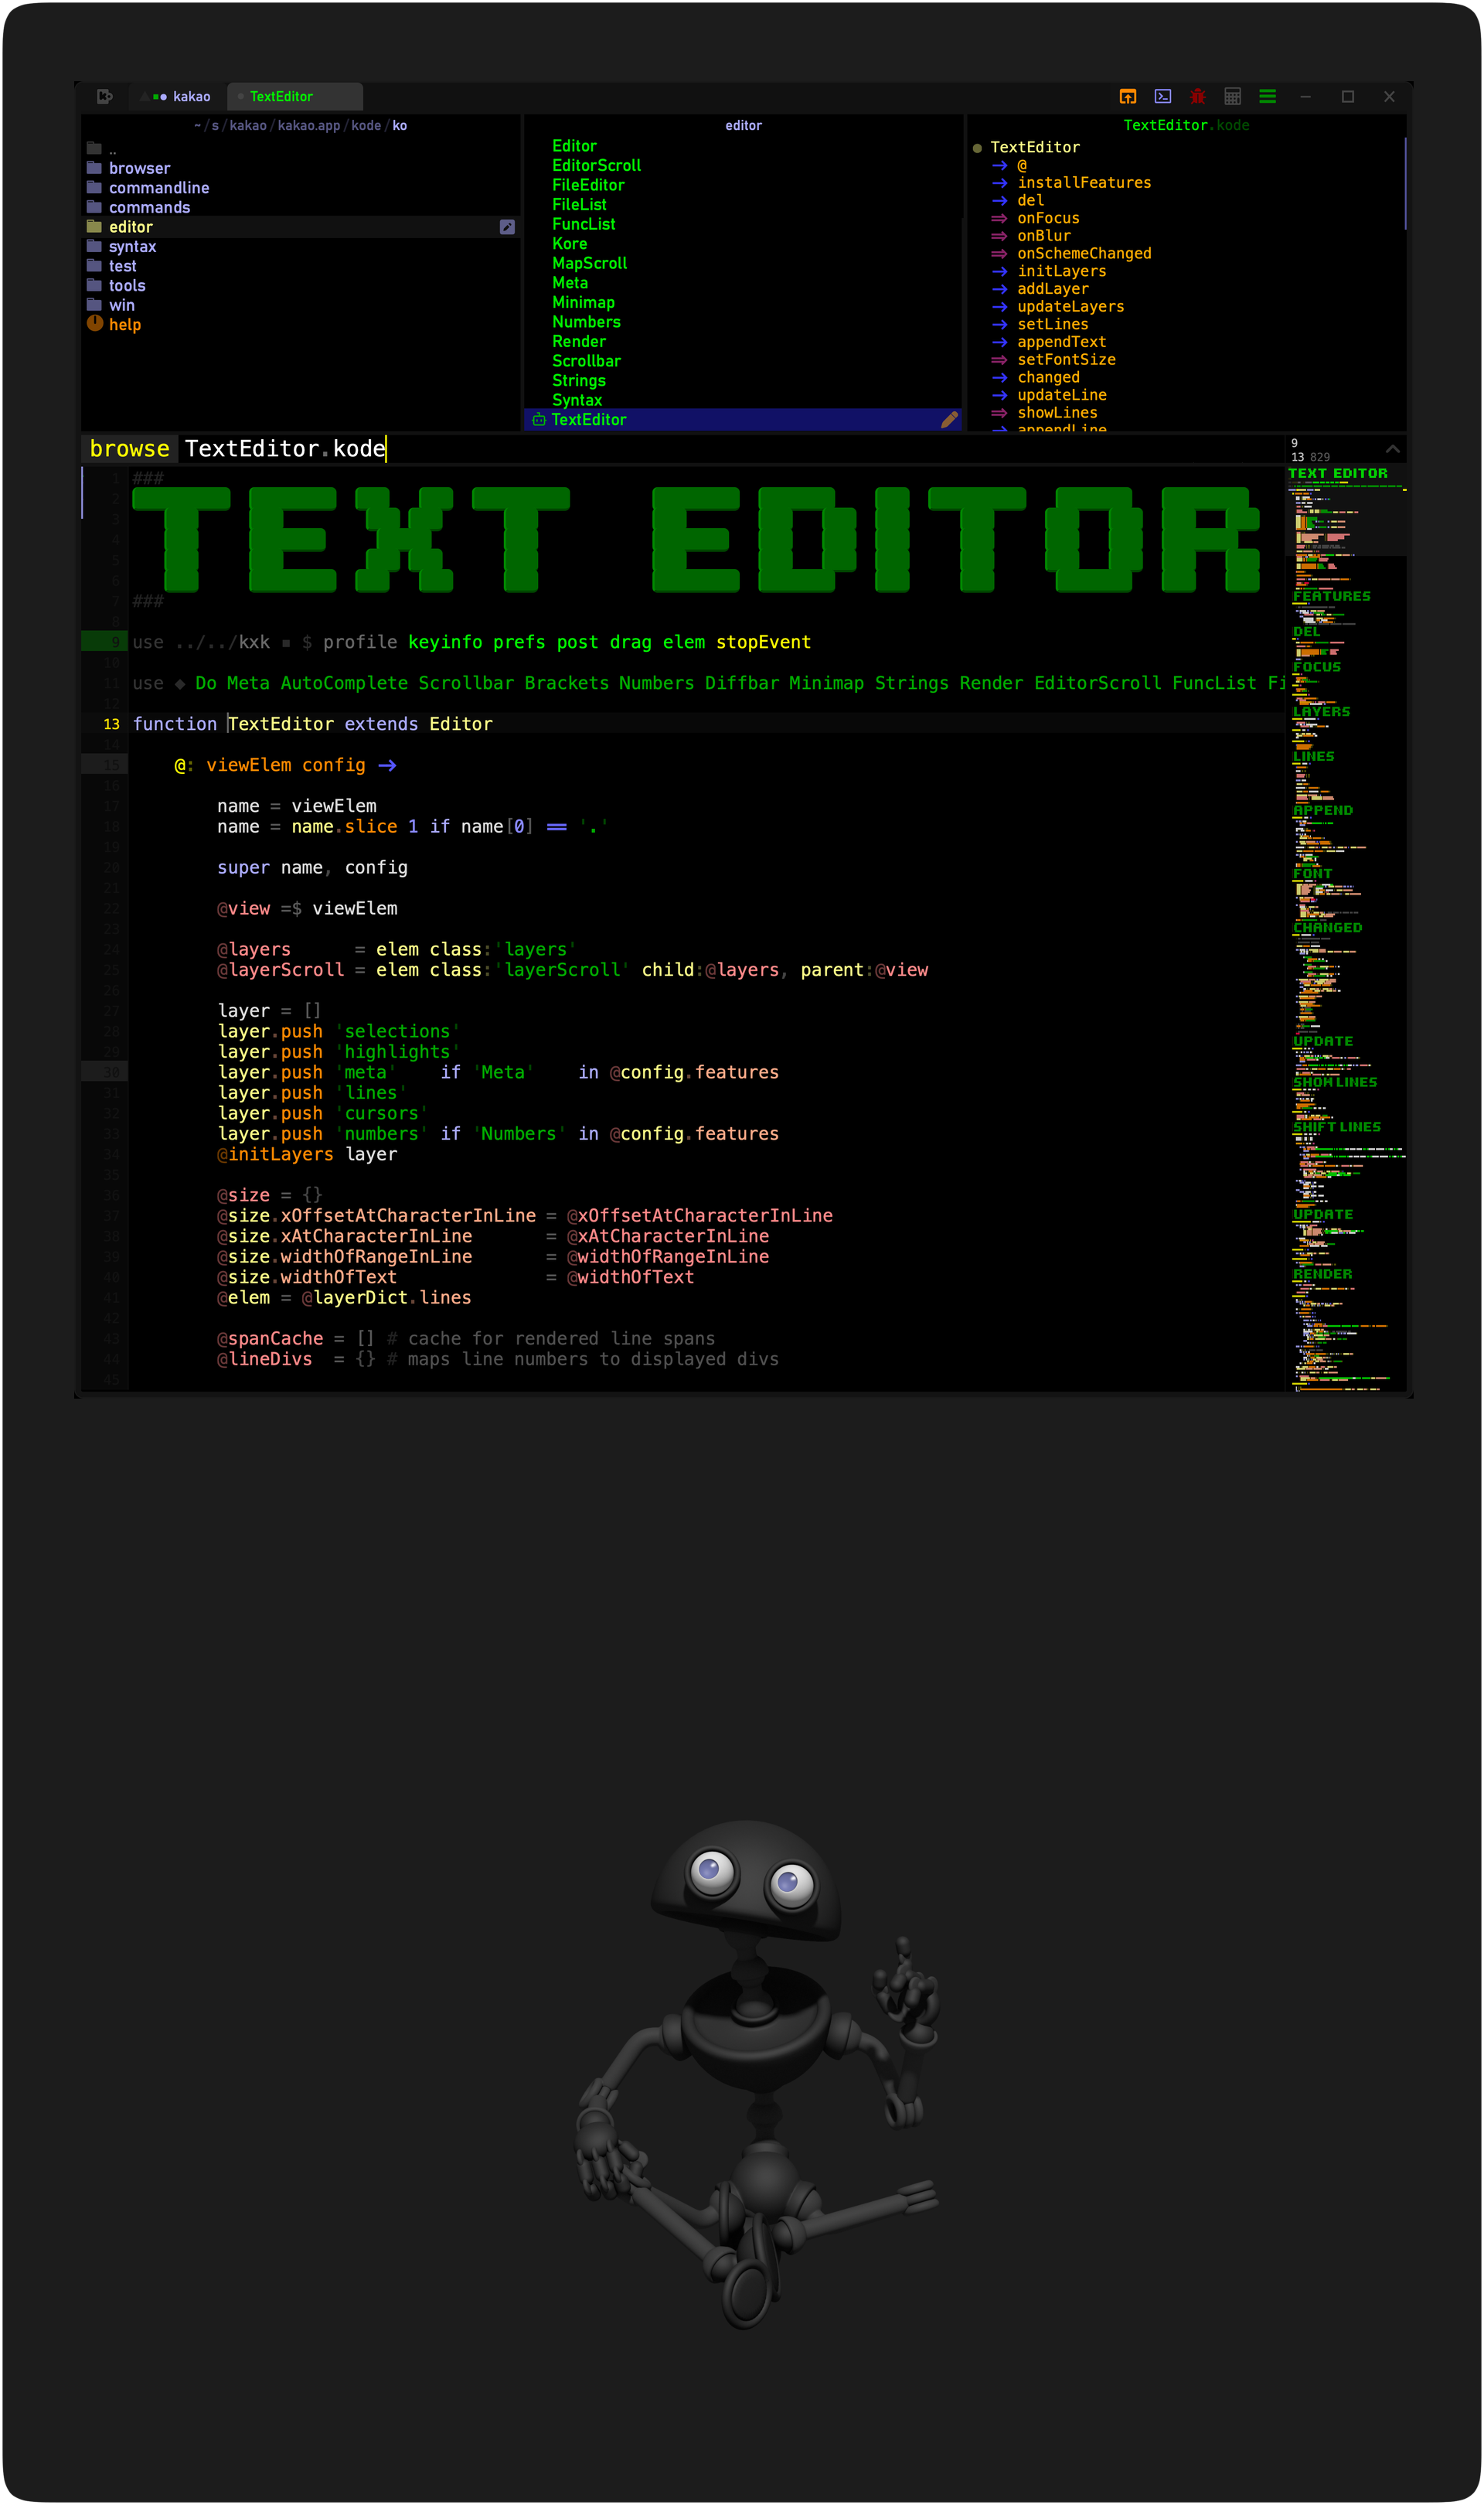Open the MapScroll file
Image resolution: width=1484 pixels, height=2505 pixels.
tap(590, 263)
